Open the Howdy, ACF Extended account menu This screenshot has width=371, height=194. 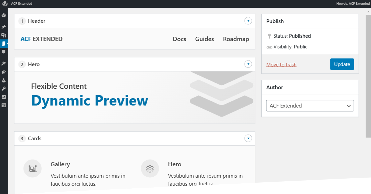point(353,4)
